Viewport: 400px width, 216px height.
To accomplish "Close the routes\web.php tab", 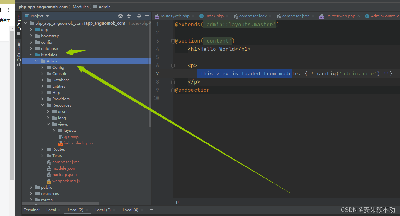I will [193, 16].
